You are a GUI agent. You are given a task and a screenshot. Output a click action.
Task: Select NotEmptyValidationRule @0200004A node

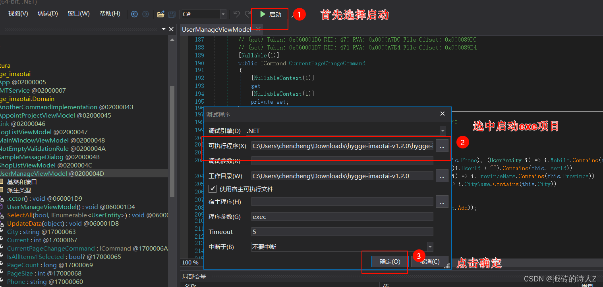52,148
